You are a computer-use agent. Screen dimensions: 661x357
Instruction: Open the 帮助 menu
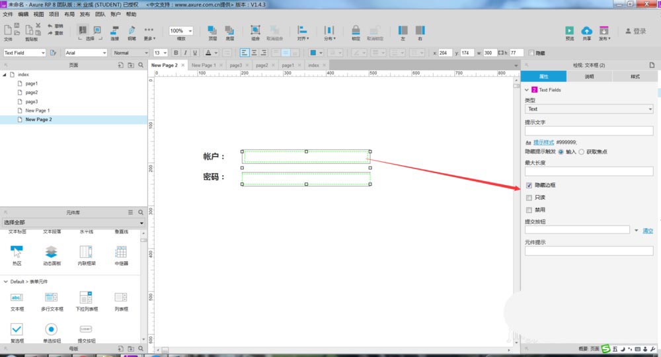(x=131, y=15)
